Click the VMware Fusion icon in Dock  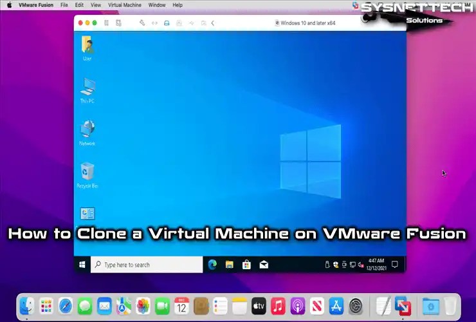coord(403,306)
